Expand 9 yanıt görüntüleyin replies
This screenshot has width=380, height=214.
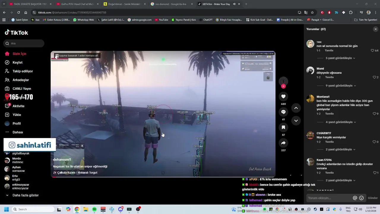pos(341,86)
